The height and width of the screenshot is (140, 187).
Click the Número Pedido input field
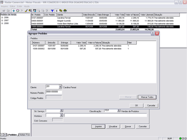[x=54, y=92]
